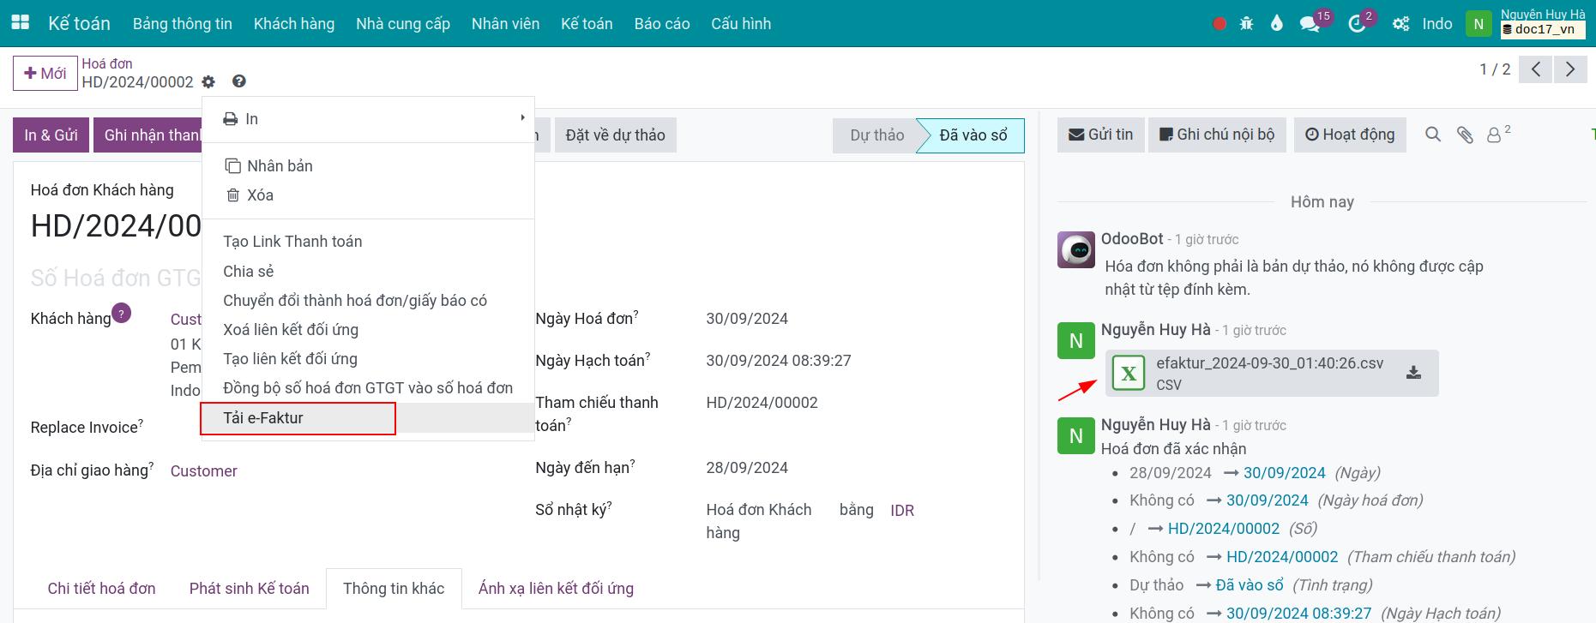1596x623 pixels.
Task: Open the conversations icon with 15 badge
Action: tap(1310, 24)
